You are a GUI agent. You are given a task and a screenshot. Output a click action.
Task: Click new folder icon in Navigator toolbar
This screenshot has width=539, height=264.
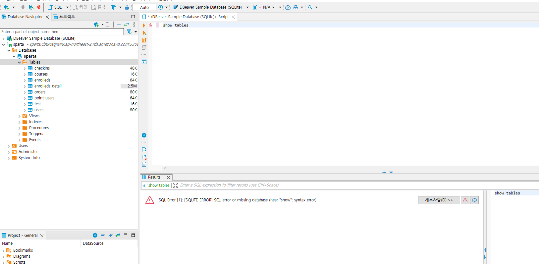(109, 25)
